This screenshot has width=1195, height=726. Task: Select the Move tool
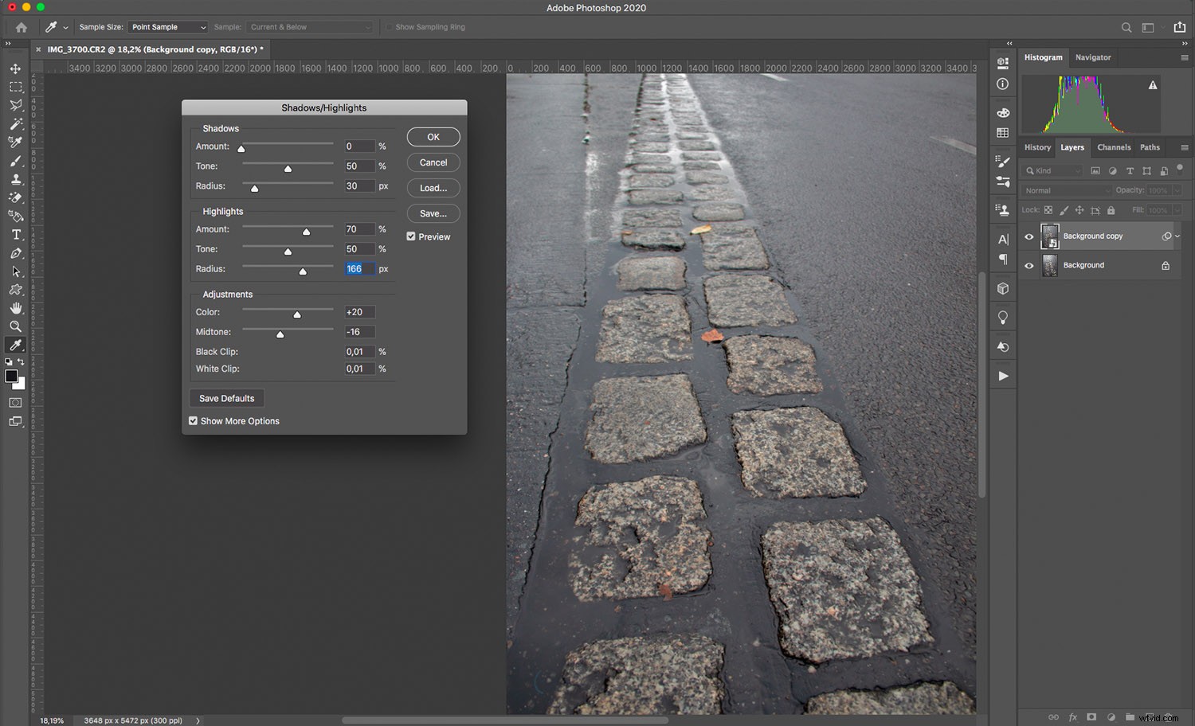(x=14, y=68)
